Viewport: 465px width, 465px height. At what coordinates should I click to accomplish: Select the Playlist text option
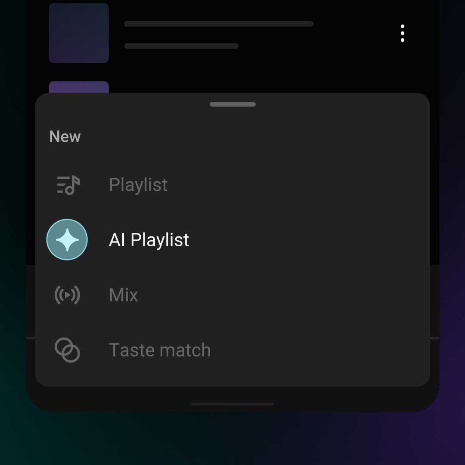138,185
